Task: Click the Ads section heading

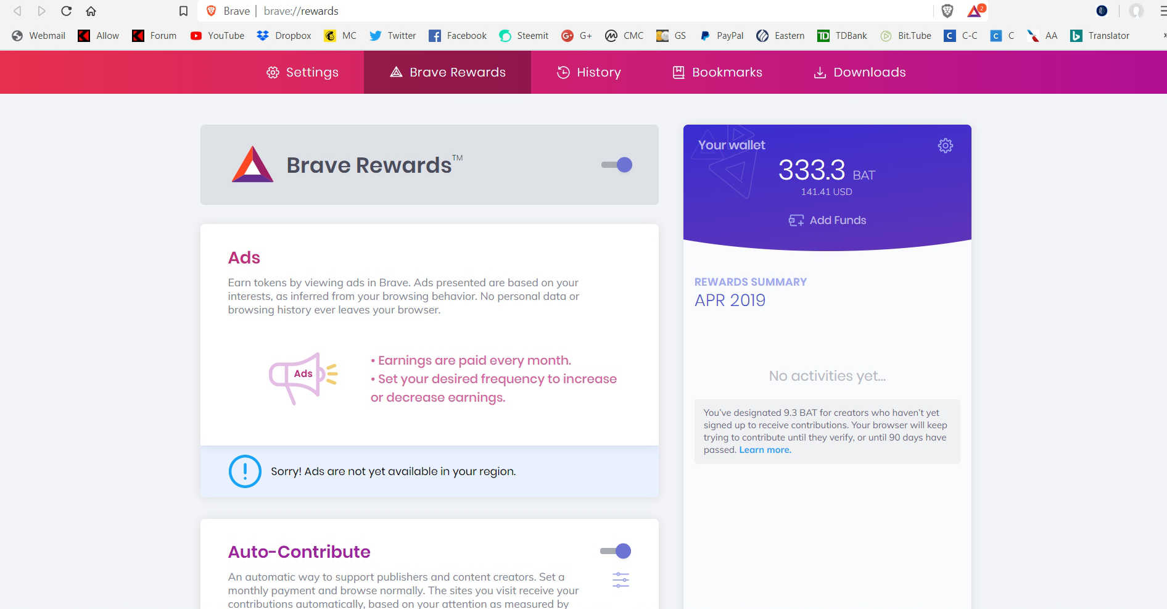Action: click(244, 258)
